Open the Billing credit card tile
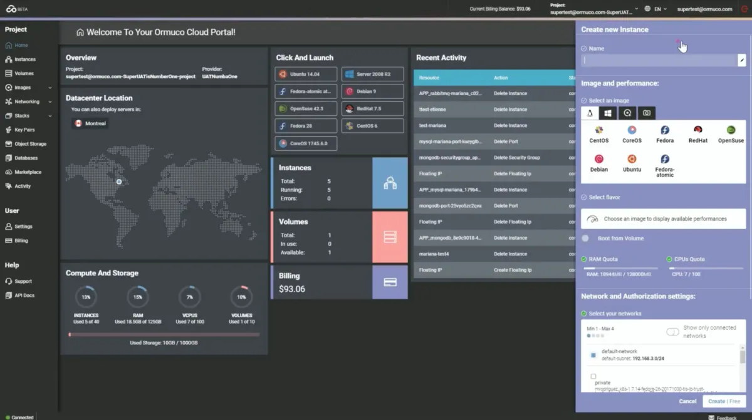 pos(390,282)
